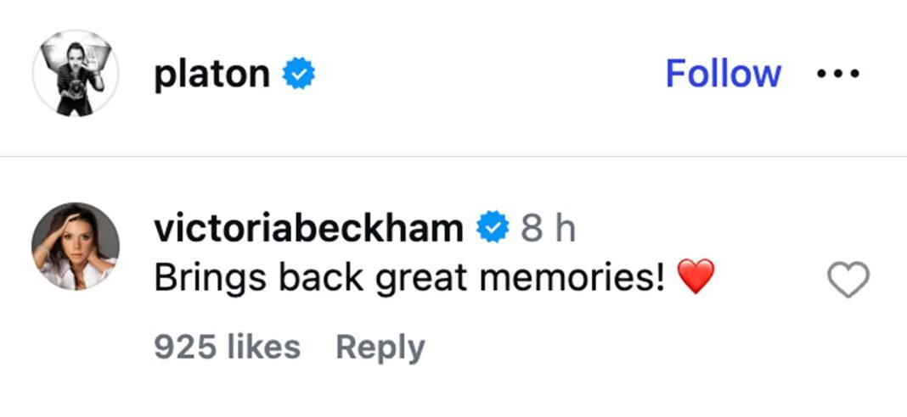Click the horizontal divider below the header
This screenshot has height=417, width=907.
pyautogui.click(x=453, y=157)
